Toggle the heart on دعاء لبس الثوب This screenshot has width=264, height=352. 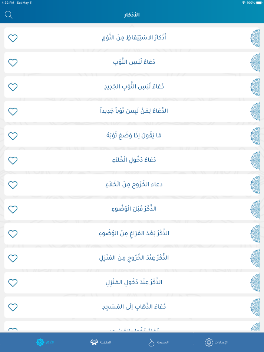pyautogui.click(x=13, y=63)
